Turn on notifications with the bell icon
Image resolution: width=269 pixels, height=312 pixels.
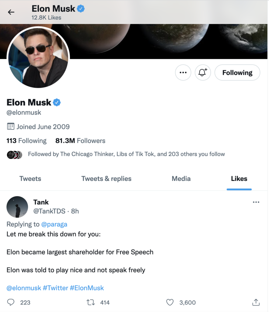[x=203, y=73]
